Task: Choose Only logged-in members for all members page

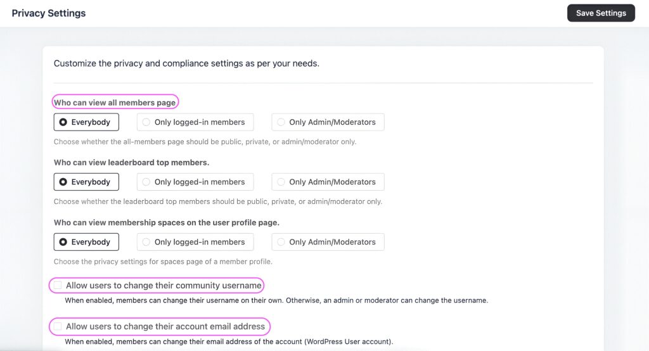Action: [195, 122]
